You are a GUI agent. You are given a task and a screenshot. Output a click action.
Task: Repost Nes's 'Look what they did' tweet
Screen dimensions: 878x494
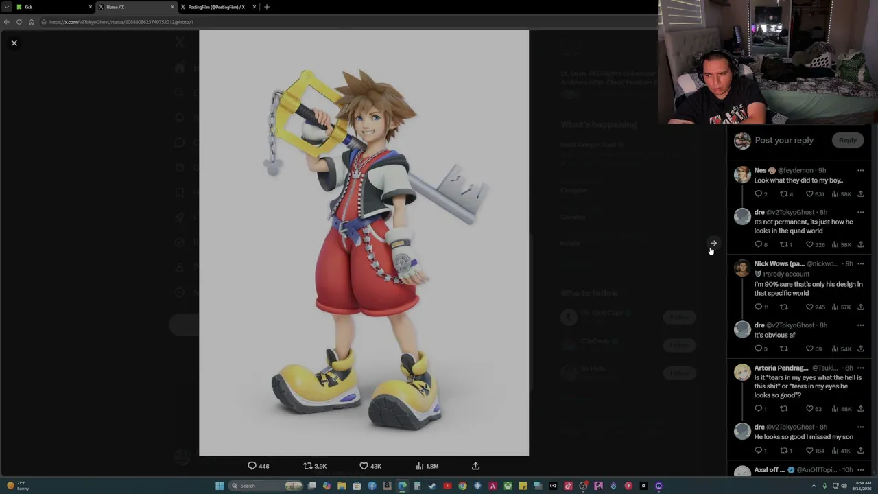786,194
